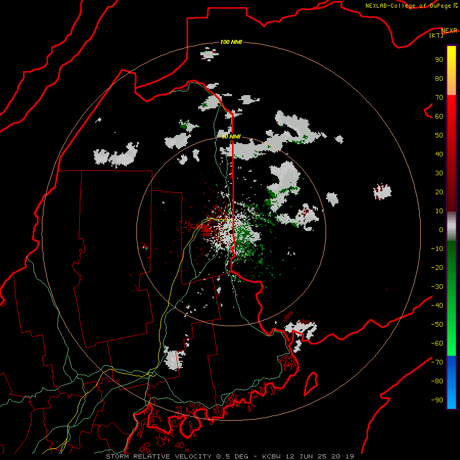This screenshot has height=460, width=460.
Task: Click the positive 40 value on the scale
Action: [439, 154]
